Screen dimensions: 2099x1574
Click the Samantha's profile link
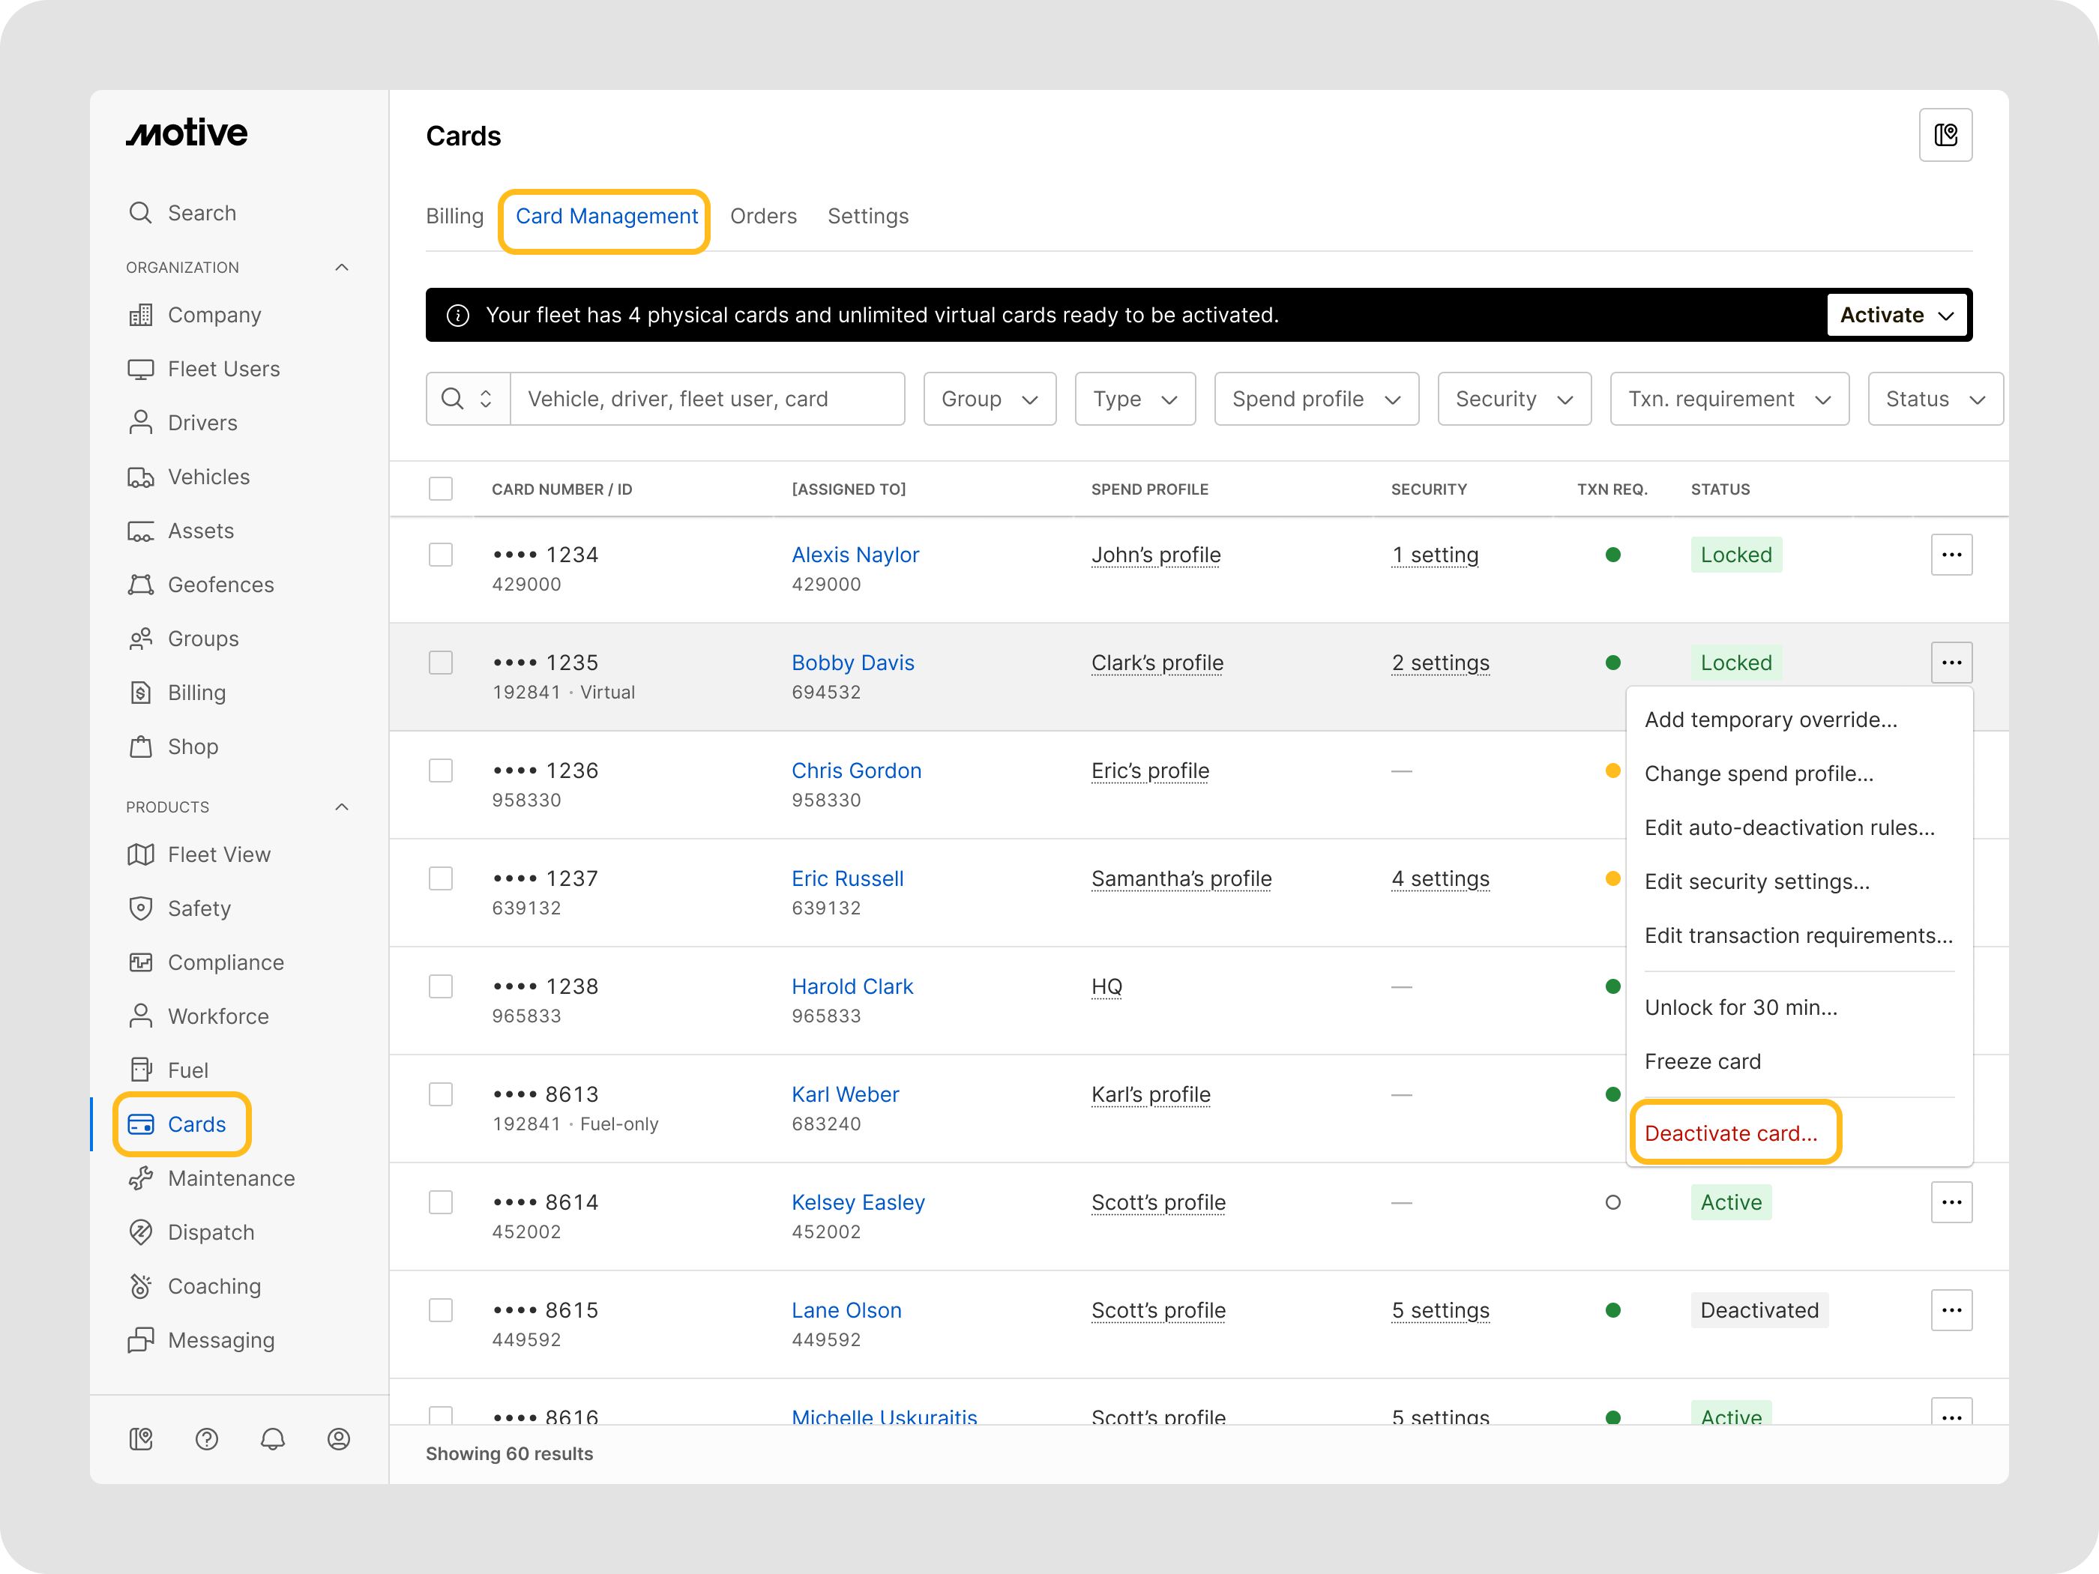pos(1181,878)
